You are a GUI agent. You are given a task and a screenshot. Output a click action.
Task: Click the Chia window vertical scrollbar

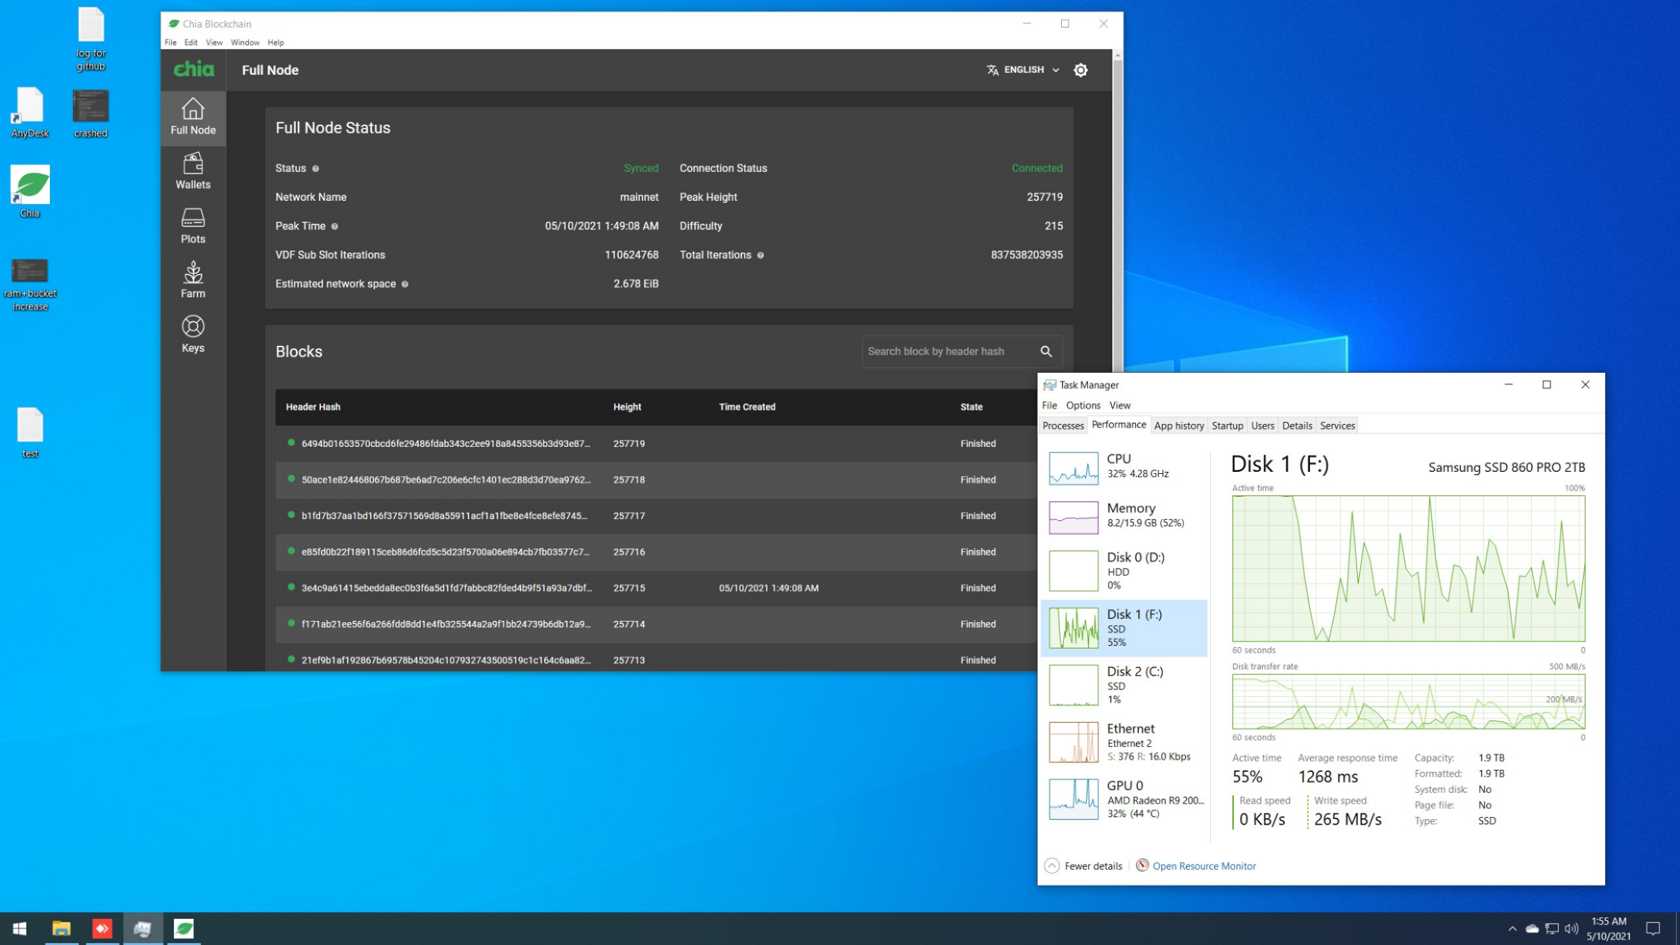pos(1118,217)
